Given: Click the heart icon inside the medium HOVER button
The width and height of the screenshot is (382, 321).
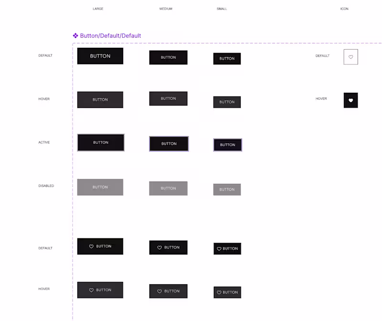Looking at the screenshot, I should (x=160, y=291).
